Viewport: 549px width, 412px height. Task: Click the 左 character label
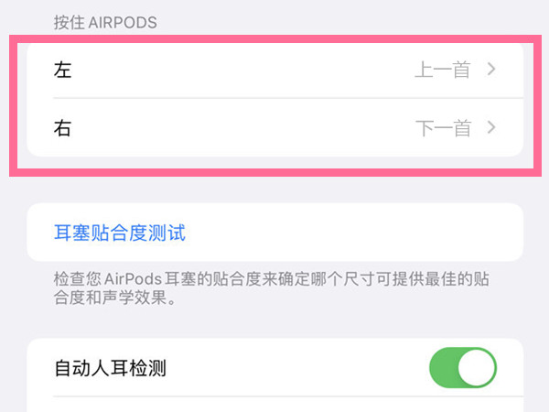[x=63, y=70]
